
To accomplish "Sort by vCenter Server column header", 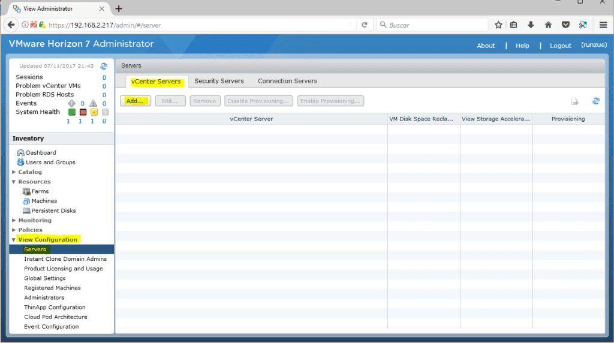I will tap(251, 119).
